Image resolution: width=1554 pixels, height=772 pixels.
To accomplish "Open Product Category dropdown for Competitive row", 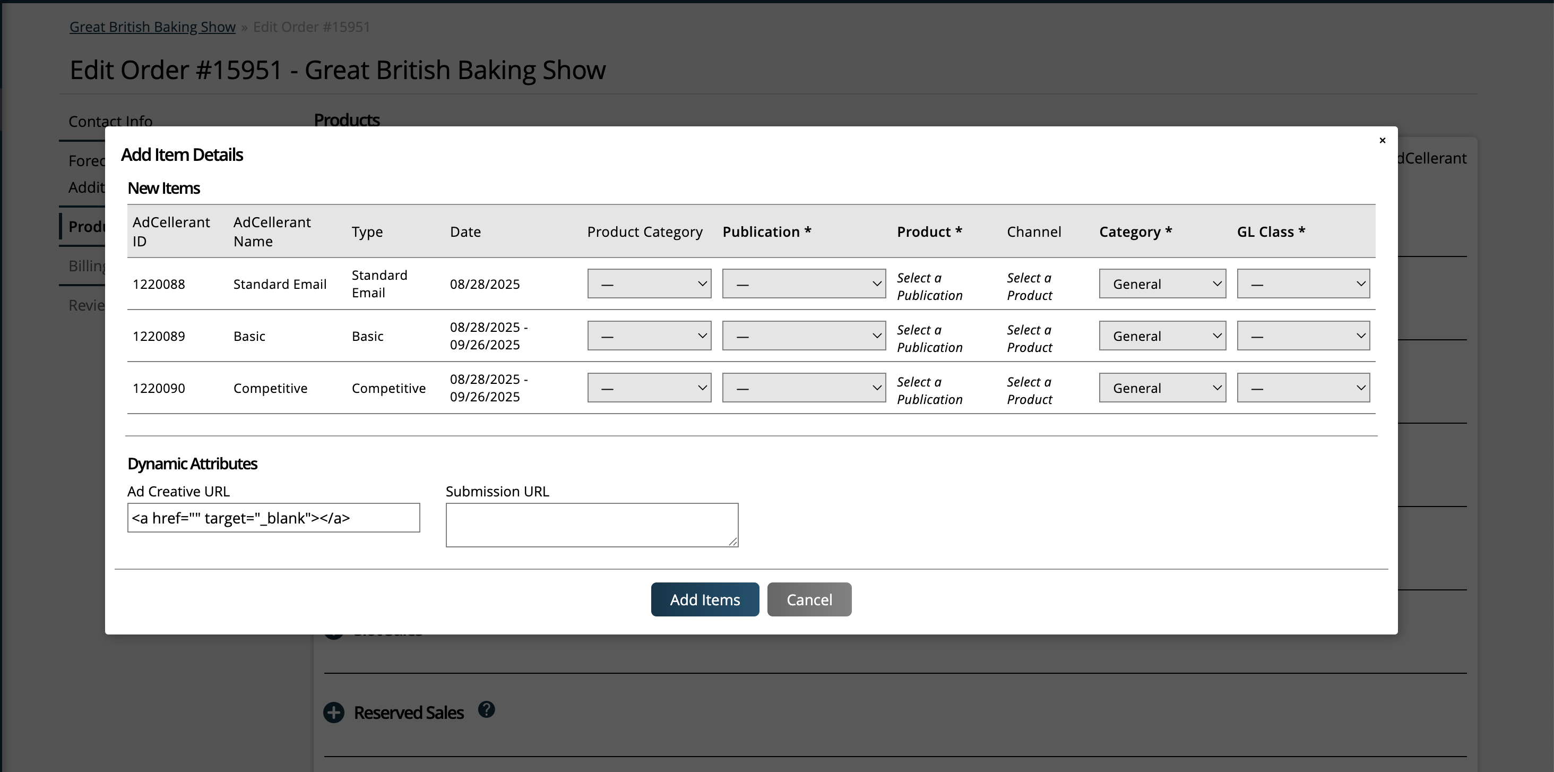I will (649, 388).
